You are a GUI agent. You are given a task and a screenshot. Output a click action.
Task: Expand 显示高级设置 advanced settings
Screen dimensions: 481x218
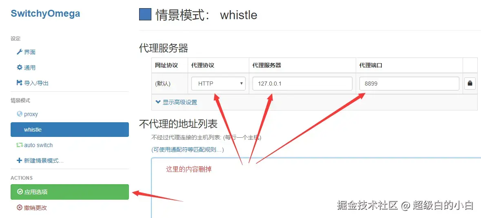pyautogui.click(x=176, y=102)
